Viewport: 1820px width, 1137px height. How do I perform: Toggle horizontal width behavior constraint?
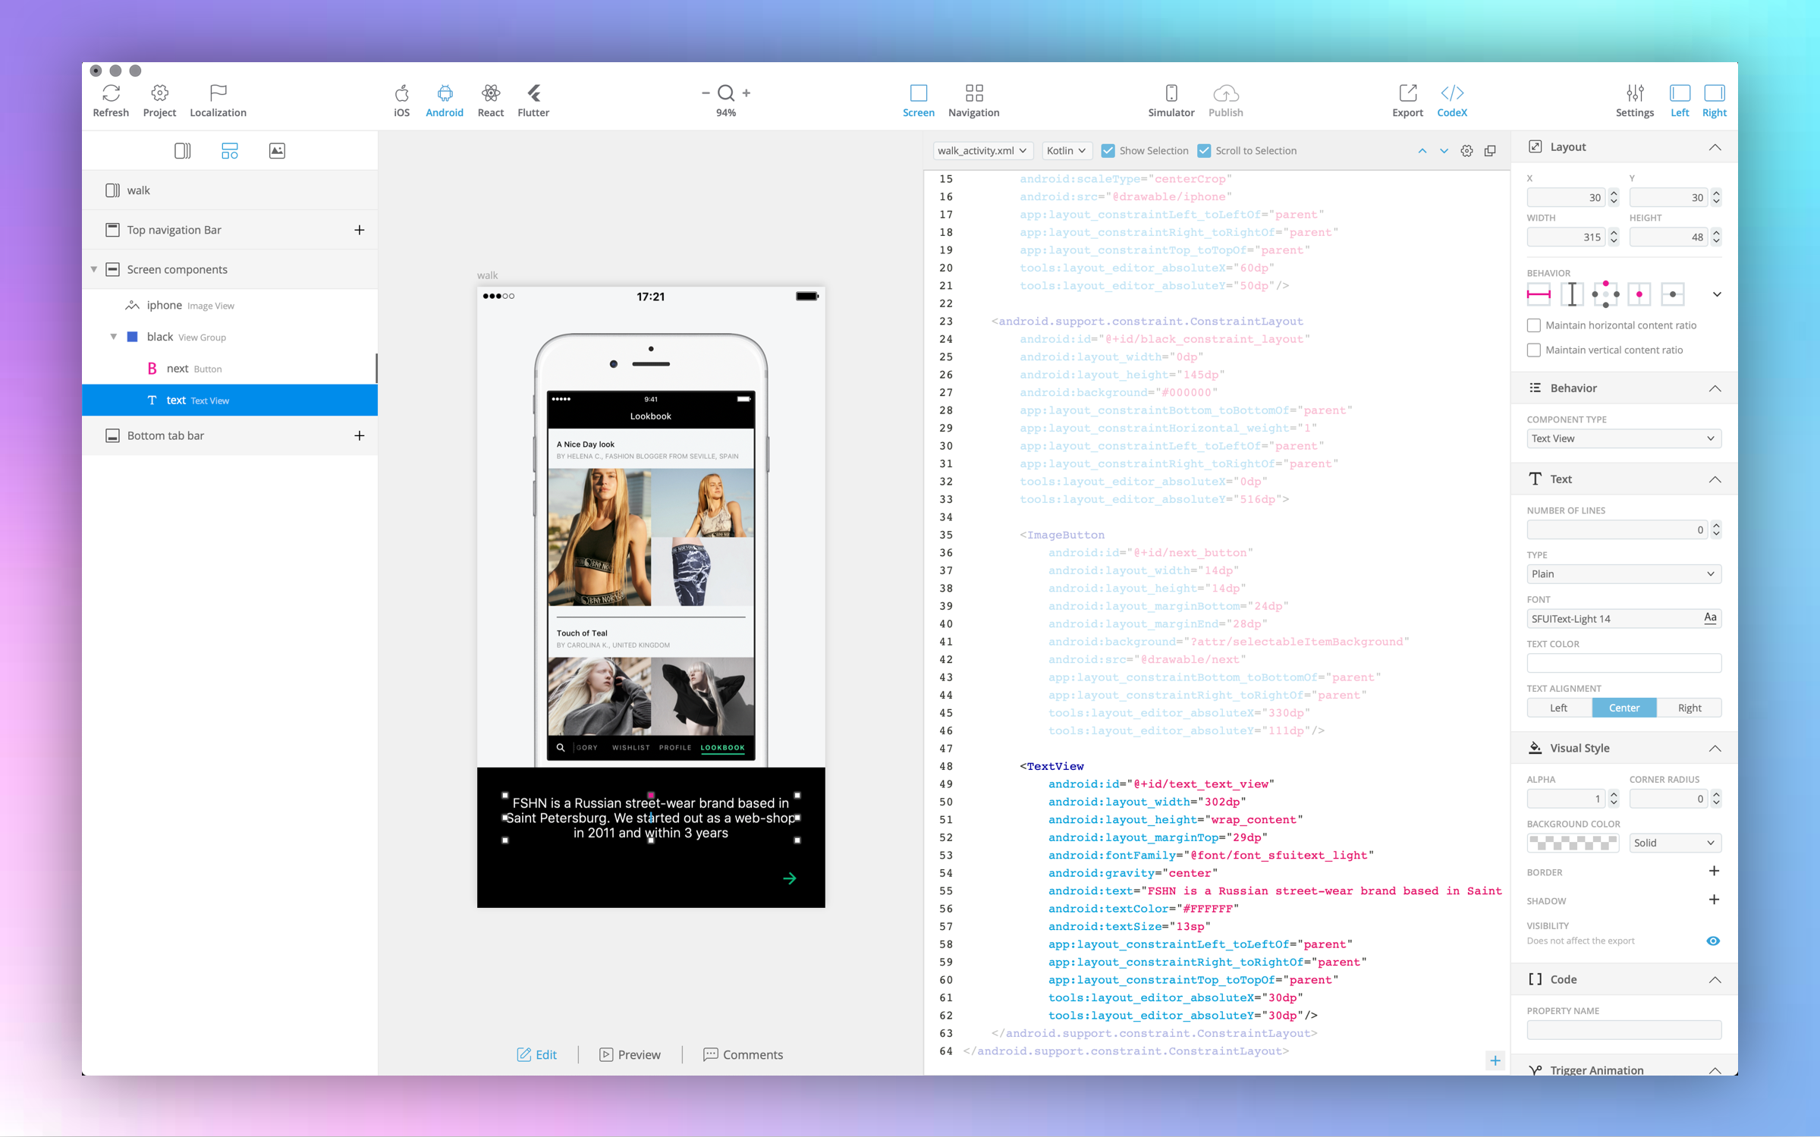[x=1539, y=294]
